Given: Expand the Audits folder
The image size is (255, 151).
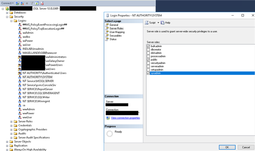Looking at the screenshot, I should tap(11, 133).
